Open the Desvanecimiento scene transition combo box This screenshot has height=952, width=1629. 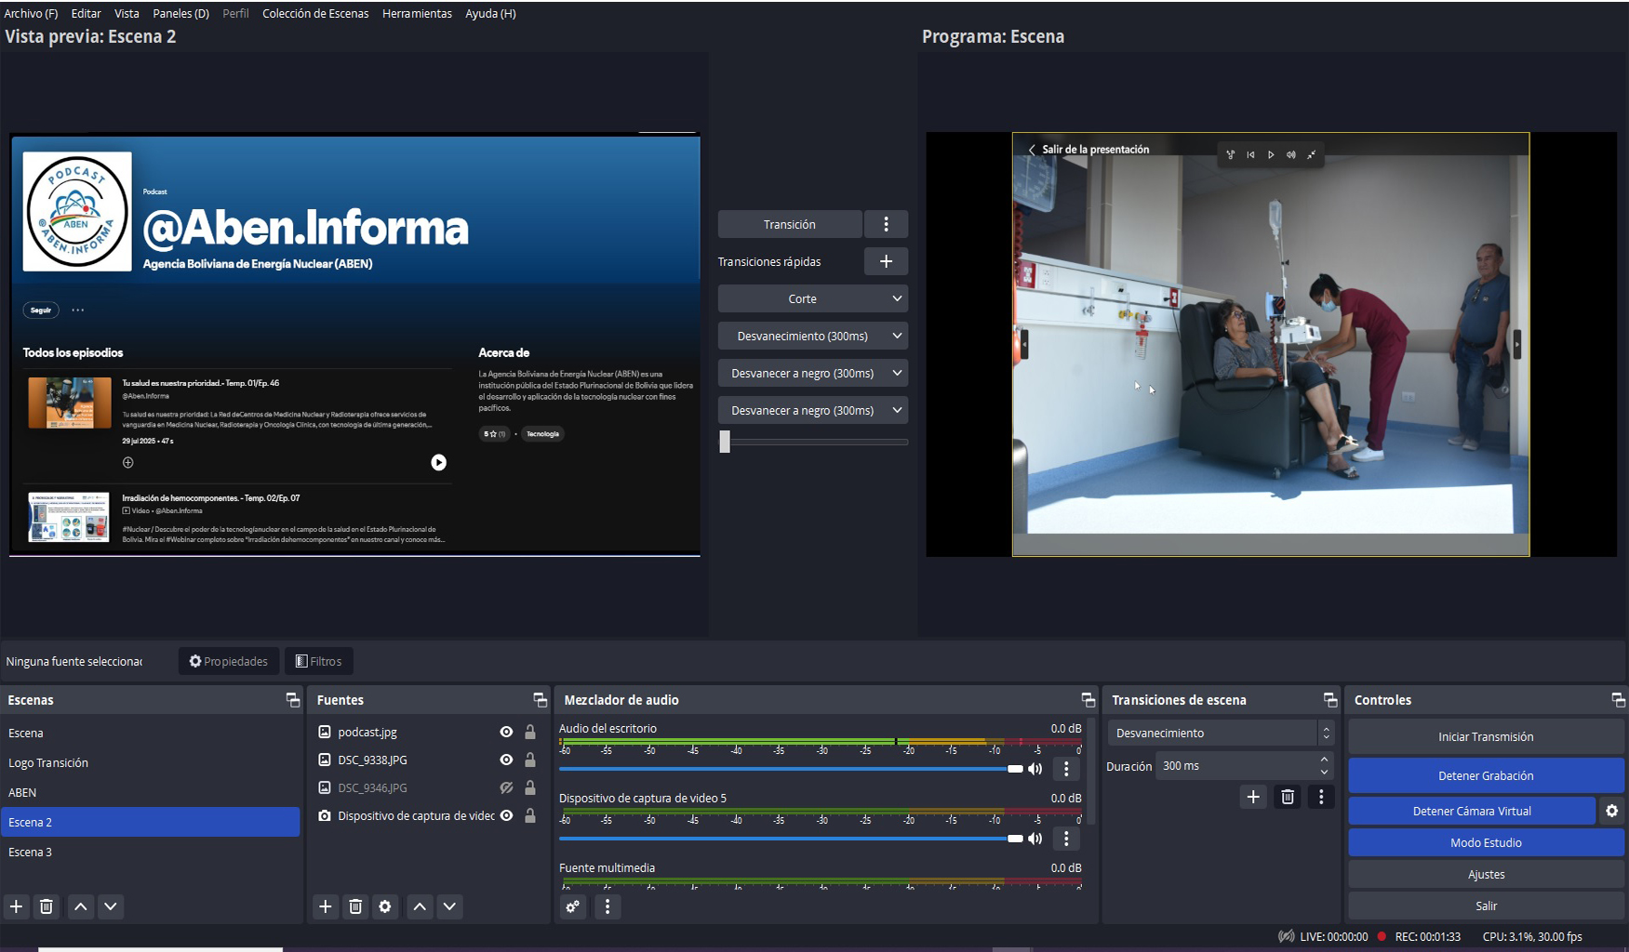1221,733
